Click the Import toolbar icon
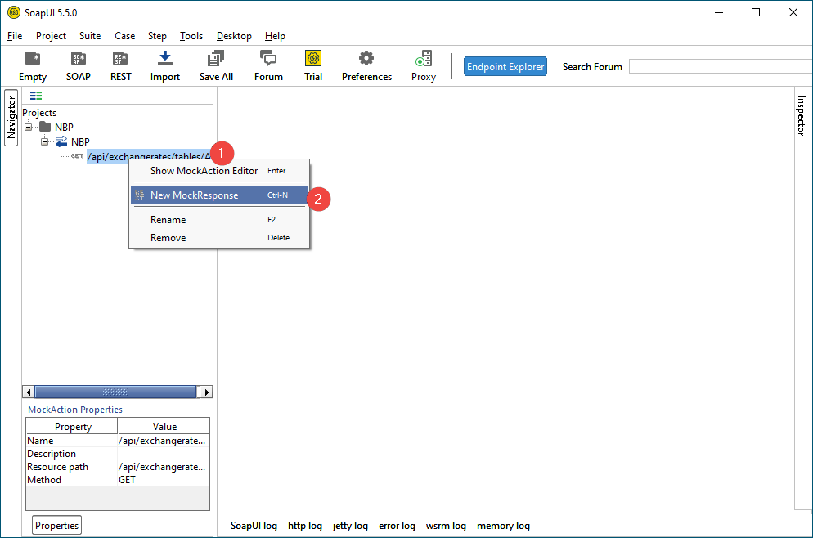Viewport: 813px width, 538px height. click(x=165, y=59)
